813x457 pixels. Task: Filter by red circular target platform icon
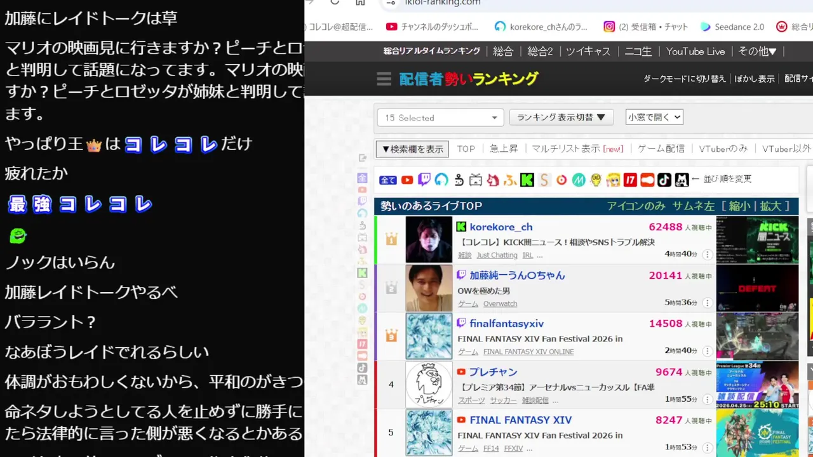pyautogui.click(x=561, y=180)
